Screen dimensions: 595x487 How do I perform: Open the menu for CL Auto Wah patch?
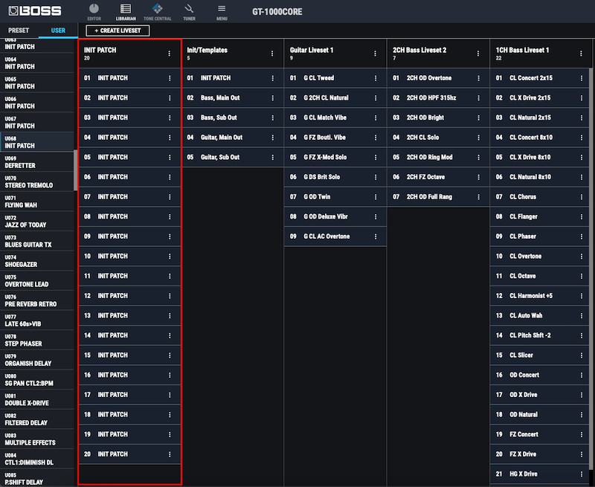click(582, 315)
